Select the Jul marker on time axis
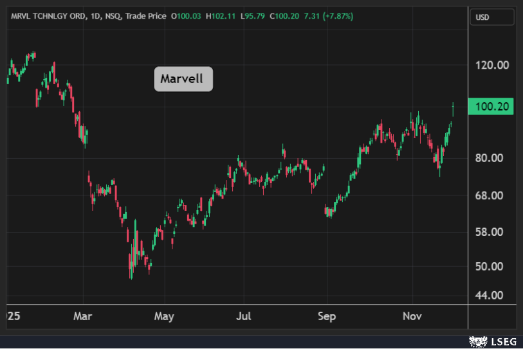Screen dimensions: 523x349 point(243,316)
